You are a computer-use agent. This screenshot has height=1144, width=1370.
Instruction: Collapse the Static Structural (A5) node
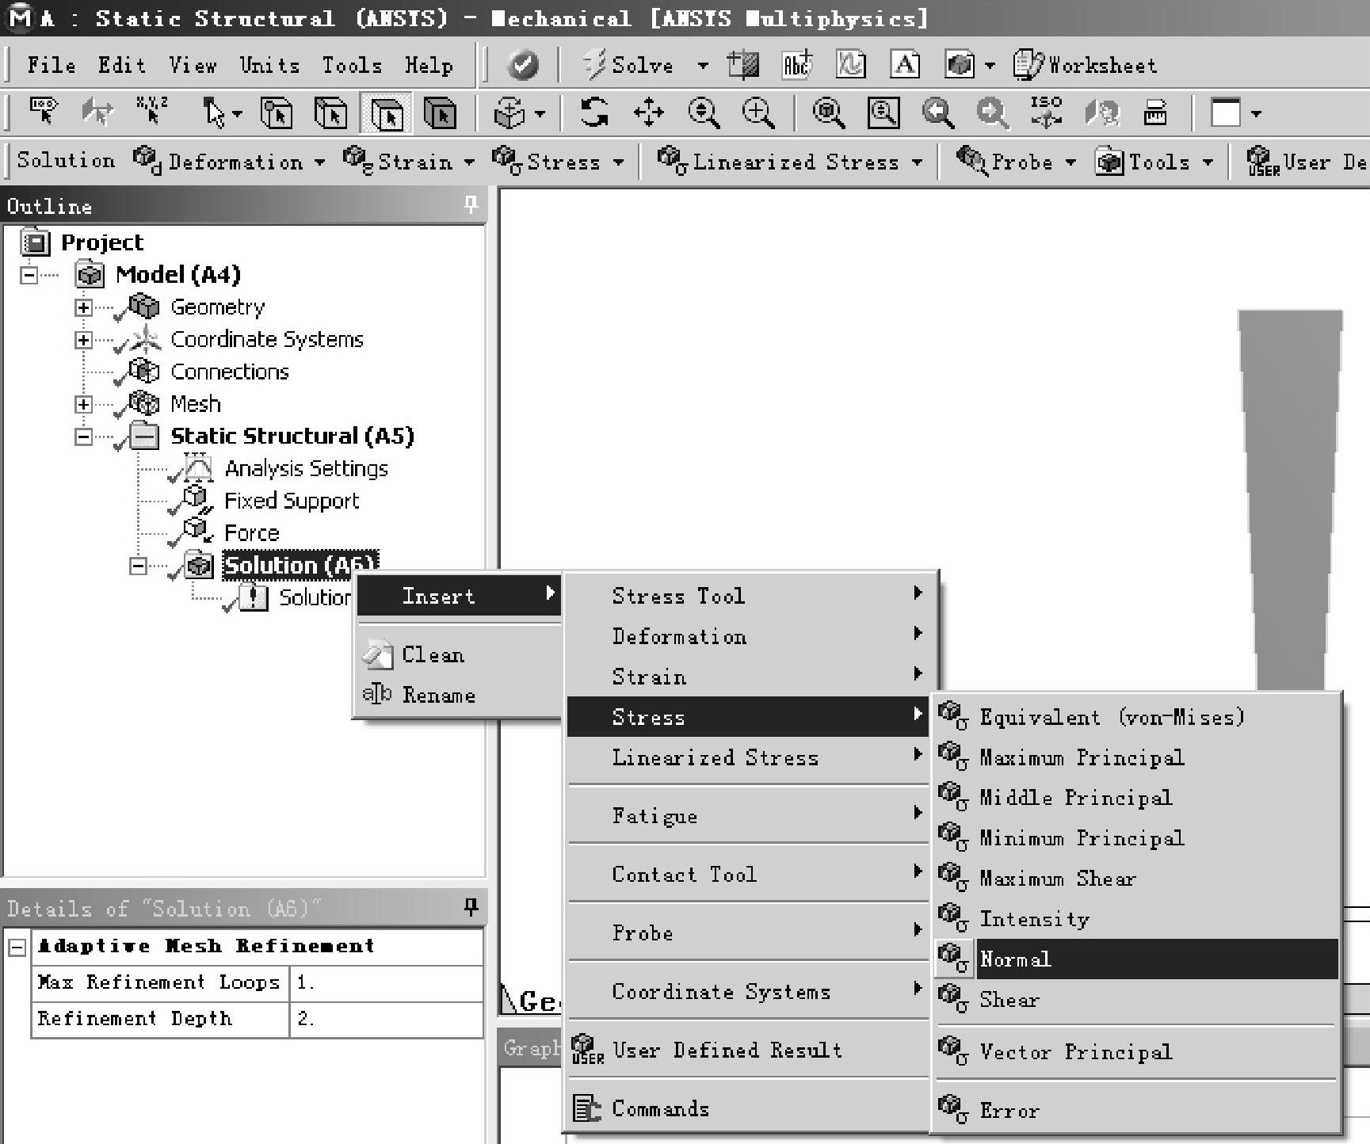(x=83, y=437)
